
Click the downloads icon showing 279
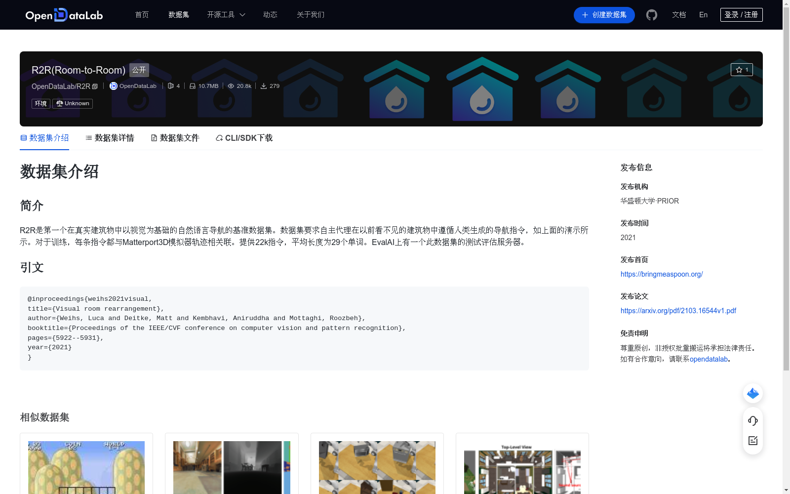pyautogui.click(x=264, y=86)
